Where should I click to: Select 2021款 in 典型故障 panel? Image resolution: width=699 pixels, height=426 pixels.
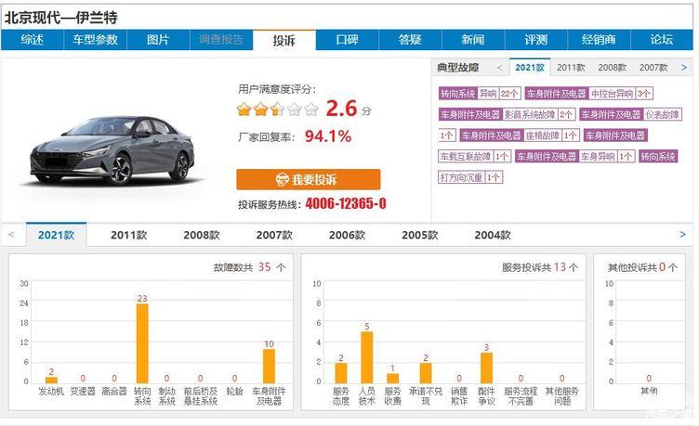click(530, 68)
